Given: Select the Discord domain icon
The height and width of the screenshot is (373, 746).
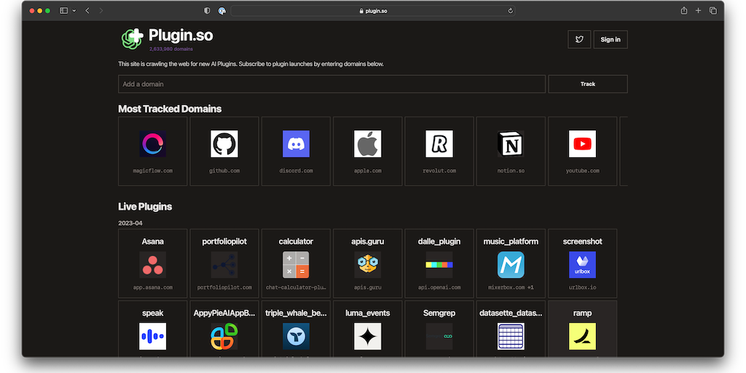Looking at the screenshot, I should click(296, 144).
